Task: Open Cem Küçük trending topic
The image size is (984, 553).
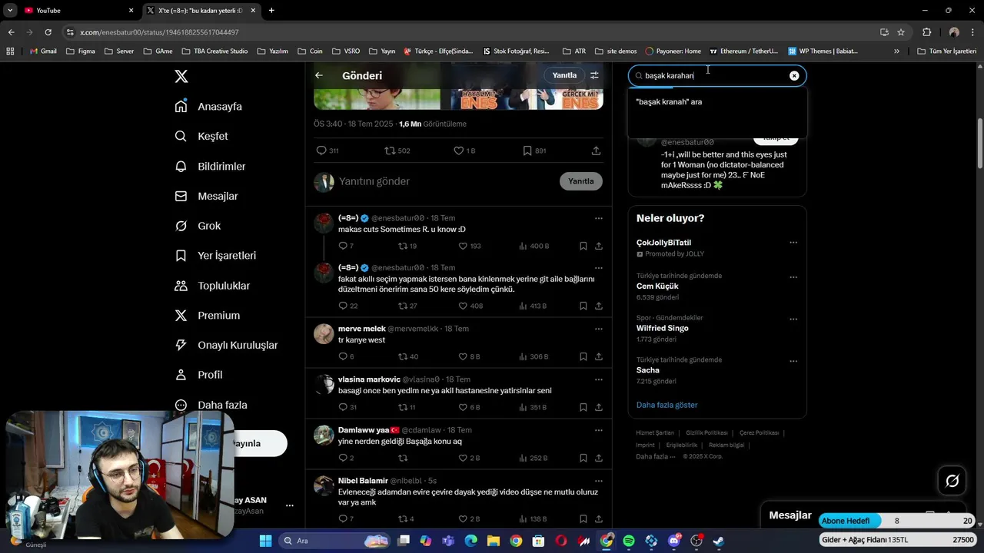Action: (x=657, y=286)
